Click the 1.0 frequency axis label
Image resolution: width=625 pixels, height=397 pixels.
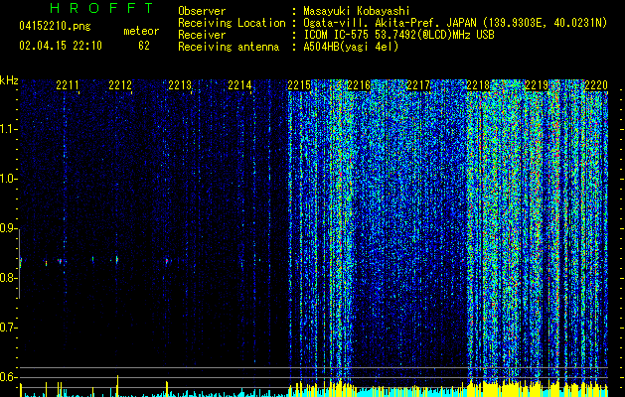click(8, 179)
